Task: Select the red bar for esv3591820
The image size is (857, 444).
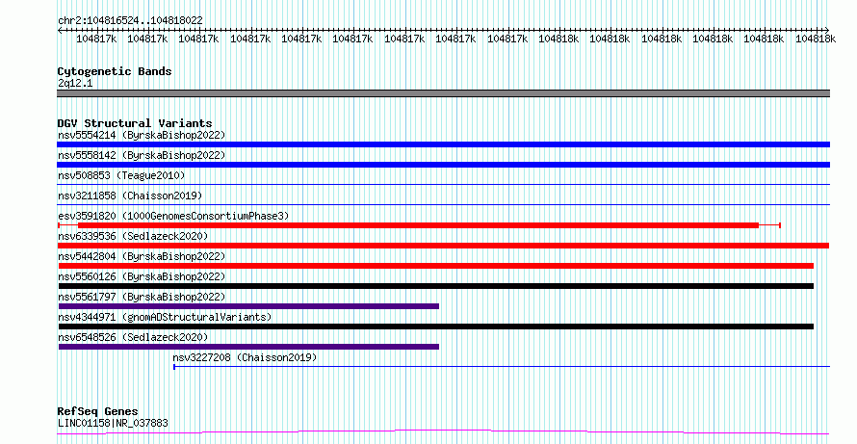Action: (419, 225)
